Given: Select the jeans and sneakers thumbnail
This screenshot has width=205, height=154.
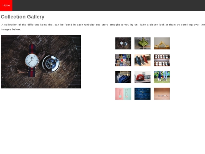Looking at the screenshot, I should click(162, 77).
